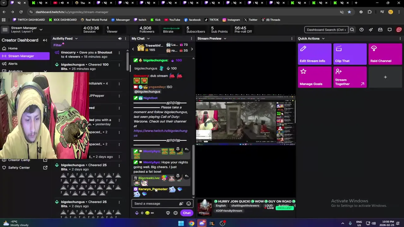Open Quick Actions panel options menu

click(400, 38)
